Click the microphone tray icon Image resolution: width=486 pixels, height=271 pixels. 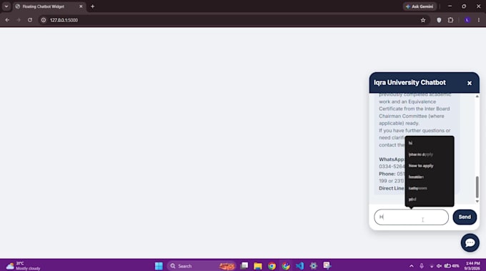(x=422, y=266)
